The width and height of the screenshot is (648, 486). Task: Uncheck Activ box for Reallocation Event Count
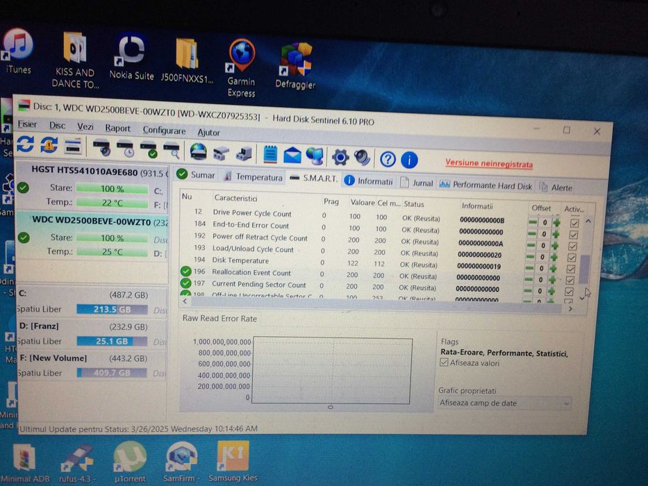(570, 280)
